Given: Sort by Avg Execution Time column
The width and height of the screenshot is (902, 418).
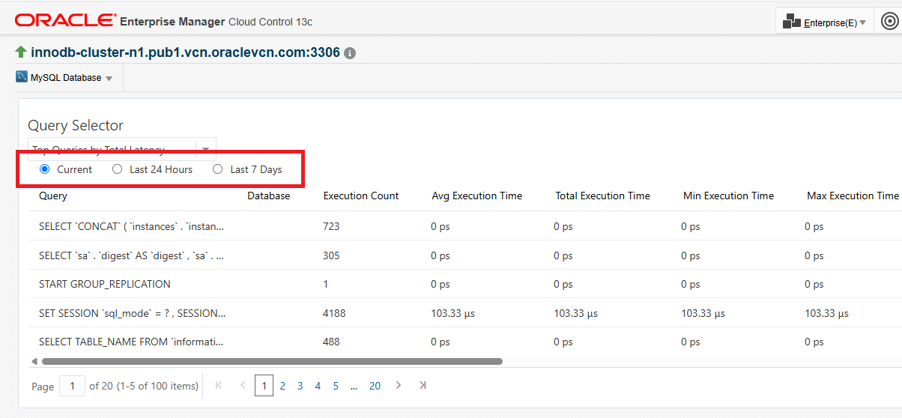Looking at the screenshot, I should (477, 196).
